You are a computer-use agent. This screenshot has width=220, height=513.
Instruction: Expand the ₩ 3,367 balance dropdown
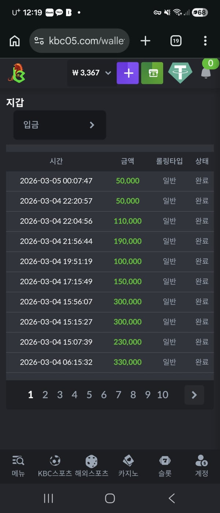click(x=92, y=73)
